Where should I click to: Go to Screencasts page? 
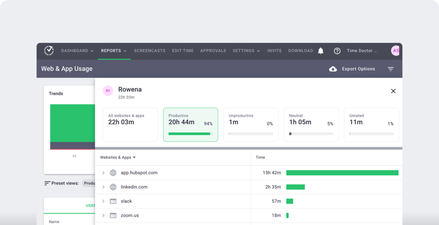coord(150,50)
